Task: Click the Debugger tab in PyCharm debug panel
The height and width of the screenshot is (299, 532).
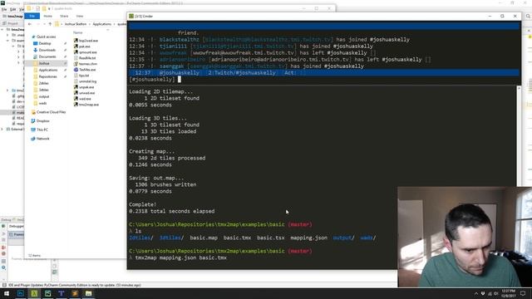Action: coord(17,226)
